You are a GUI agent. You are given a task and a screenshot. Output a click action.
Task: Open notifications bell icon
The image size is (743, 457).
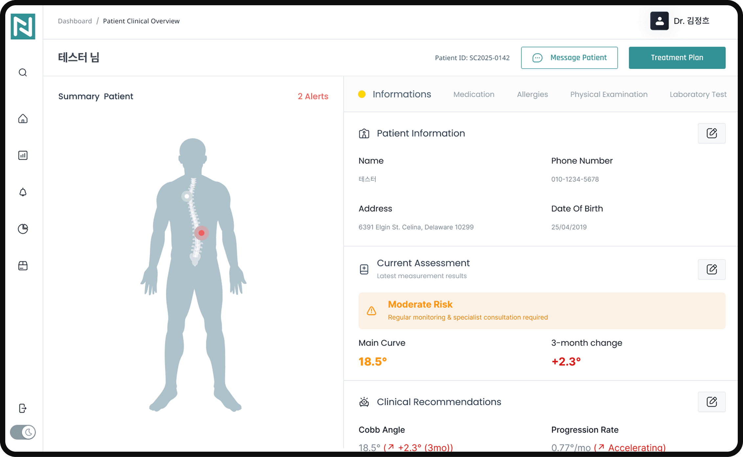pyautogui.click(x=23, y=192)
